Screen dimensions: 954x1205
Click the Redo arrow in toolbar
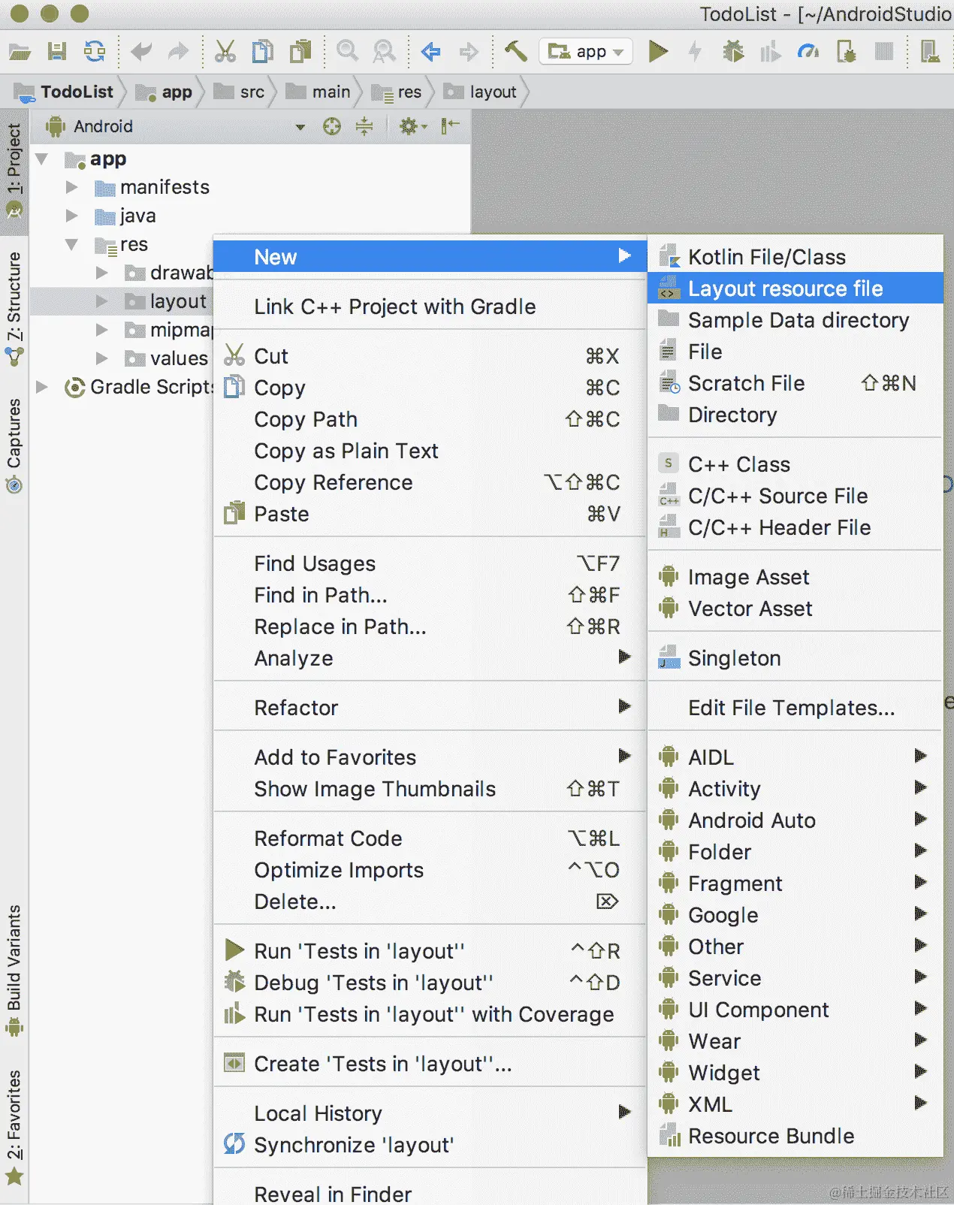(x=178, y=51)
